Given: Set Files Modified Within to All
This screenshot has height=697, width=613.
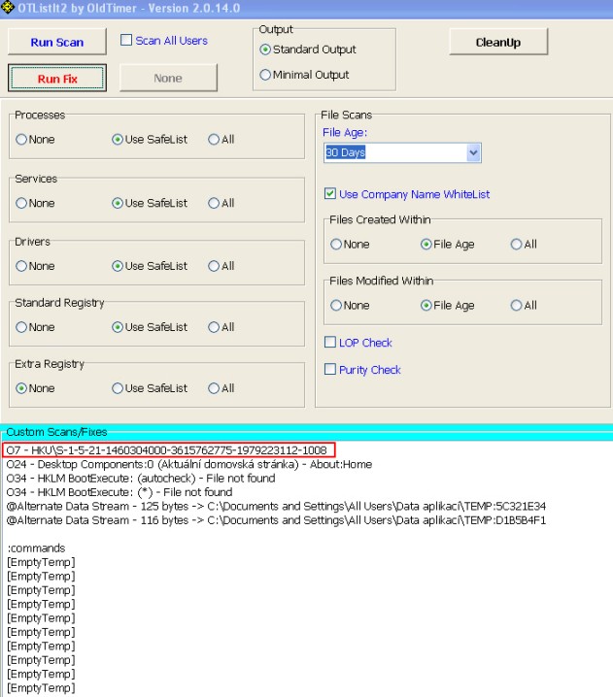Looking at the screenshot, I should (x=516, y=306).
